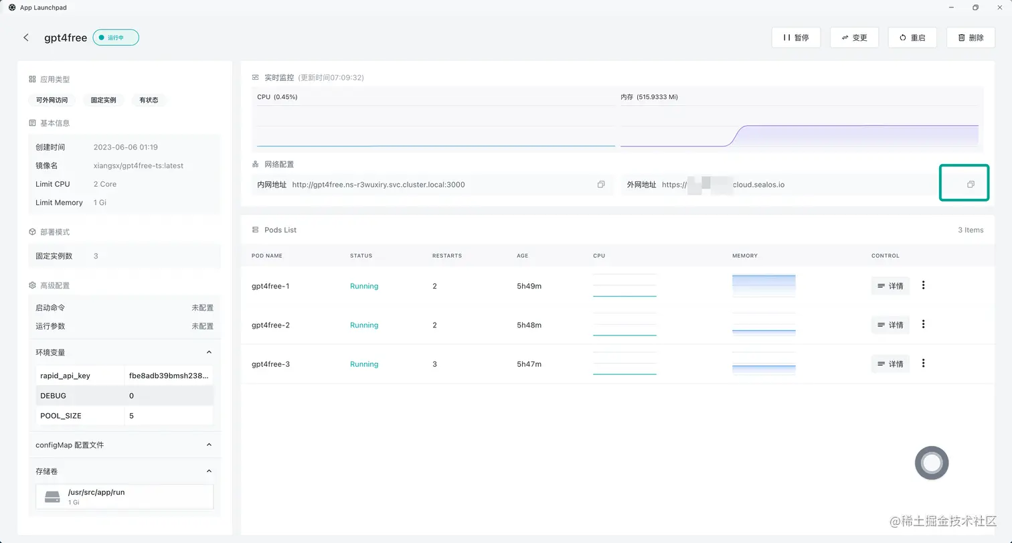Click the storage disk icon for /usr/src/app/run
The height and width of the screenshot is (543, 1012).
click(52, 497)
